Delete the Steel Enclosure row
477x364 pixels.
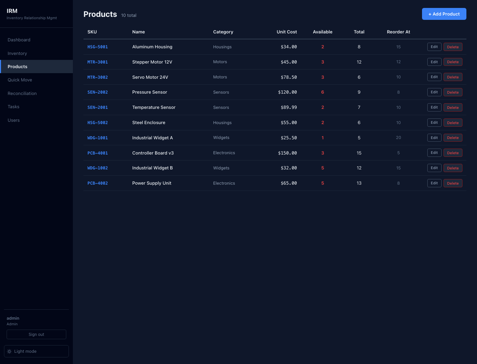pos(453,123)
